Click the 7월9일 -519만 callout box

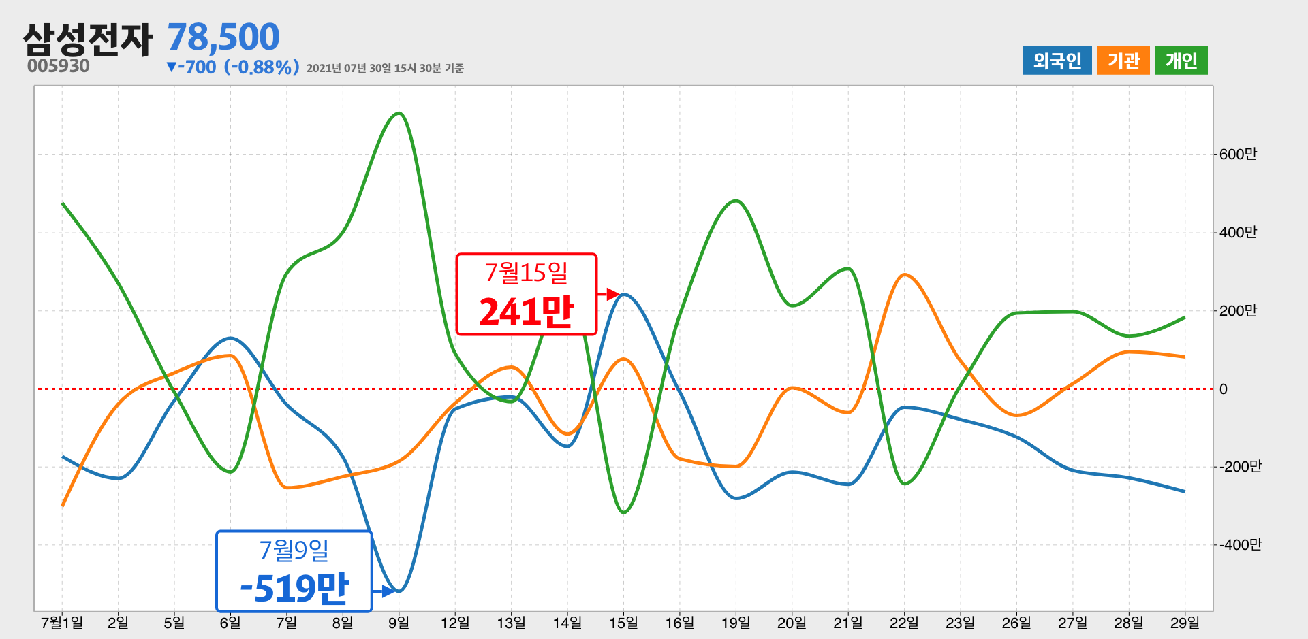(294, 572)
